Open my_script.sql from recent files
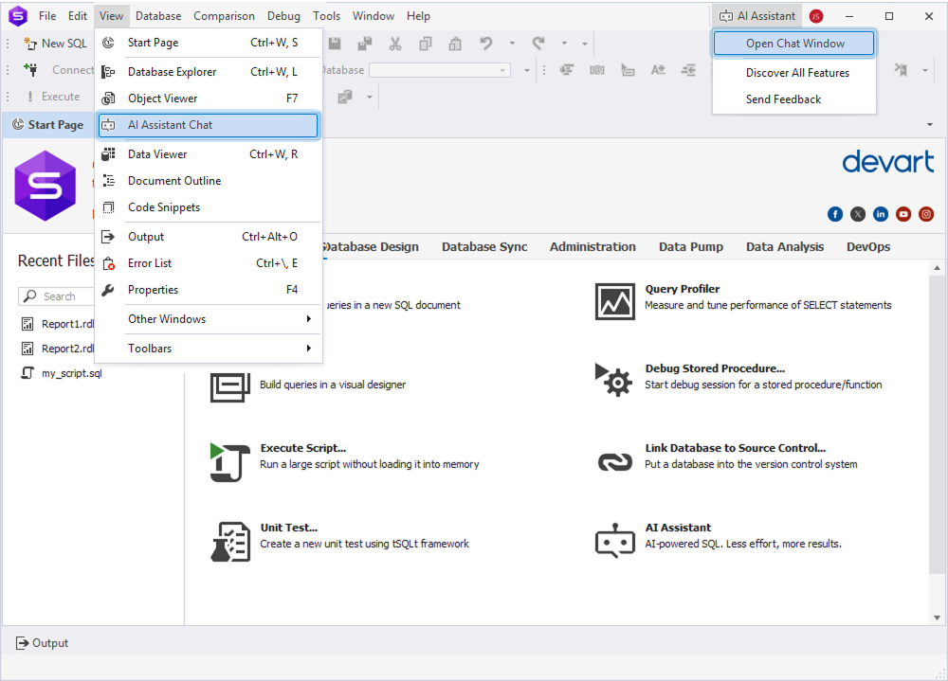Viewport: 948px width, 681px height. [x=71, y=373]
